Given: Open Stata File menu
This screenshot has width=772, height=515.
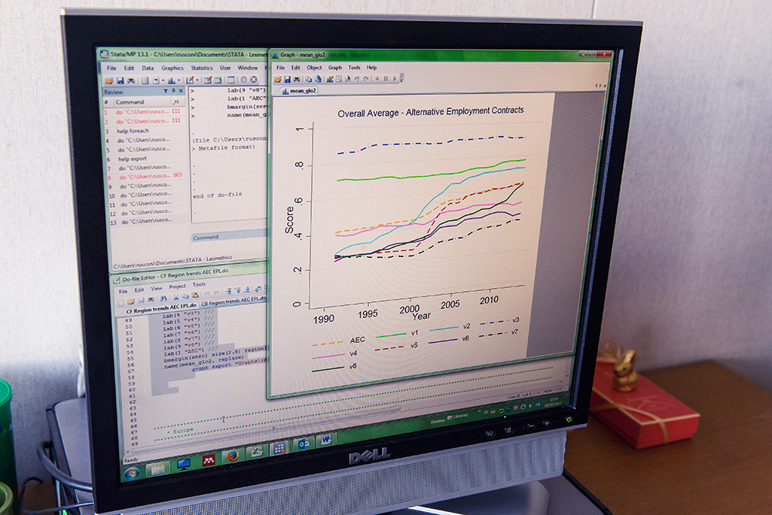Looking at the screenshot, I should 112,68.
